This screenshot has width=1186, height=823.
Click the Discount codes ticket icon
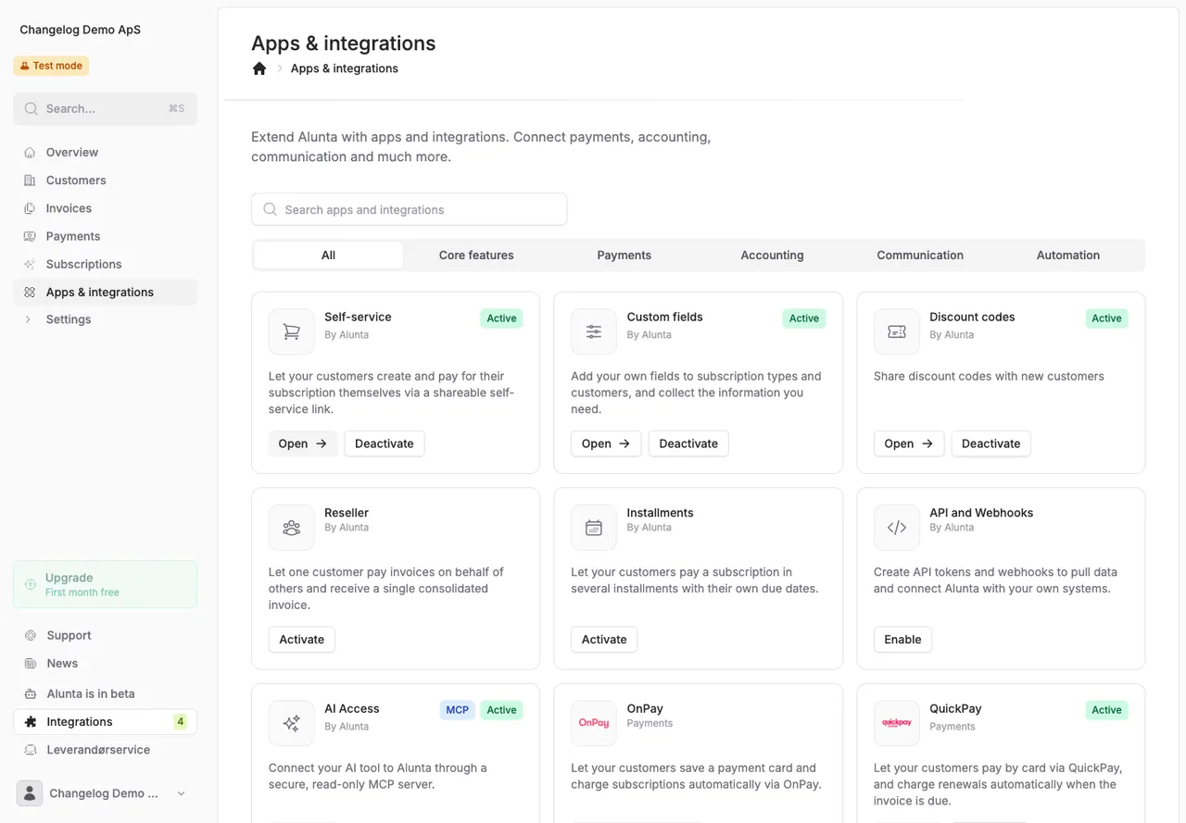click(897, 331)
